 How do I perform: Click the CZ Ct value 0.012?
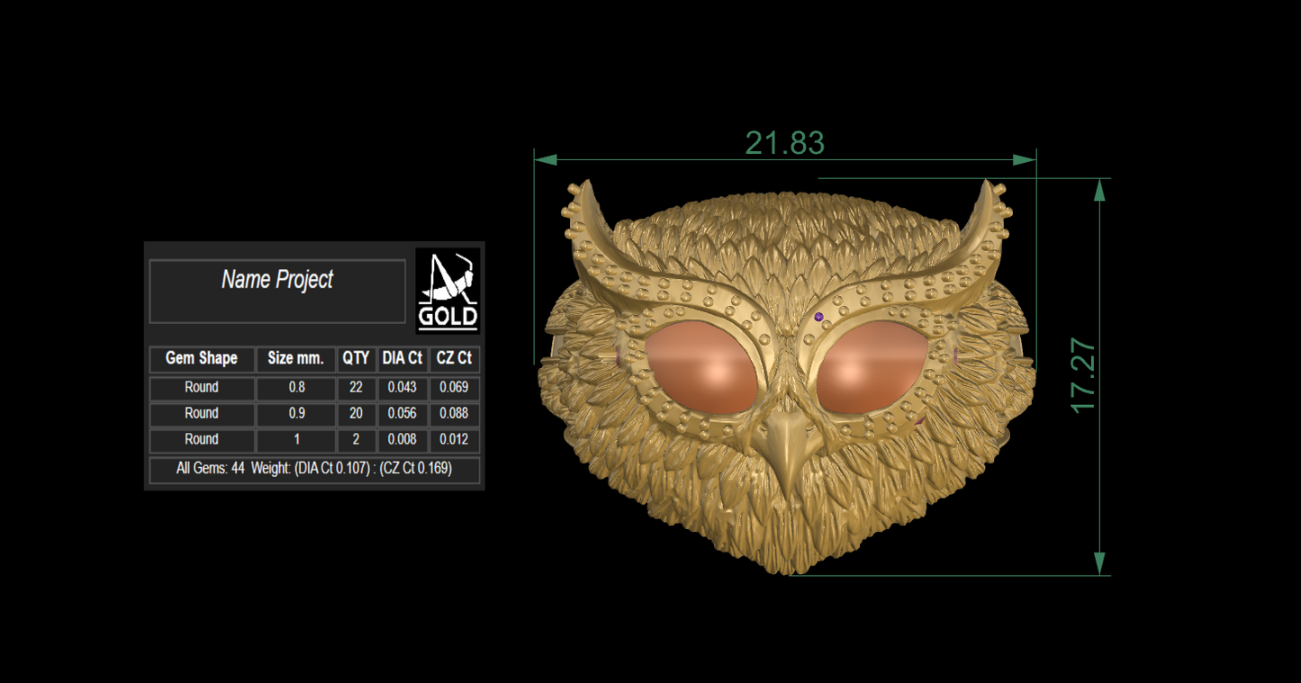pos(454,440)
